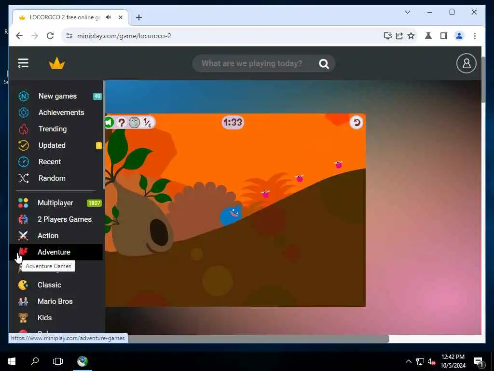Click the Achievements label
The width and height of the screenshot is (494, 371).
point(61,112)
